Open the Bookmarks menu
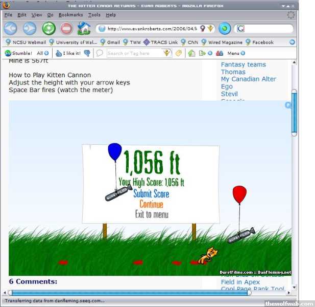Viewport: 315px width, 307px height. tap(69, 15)
